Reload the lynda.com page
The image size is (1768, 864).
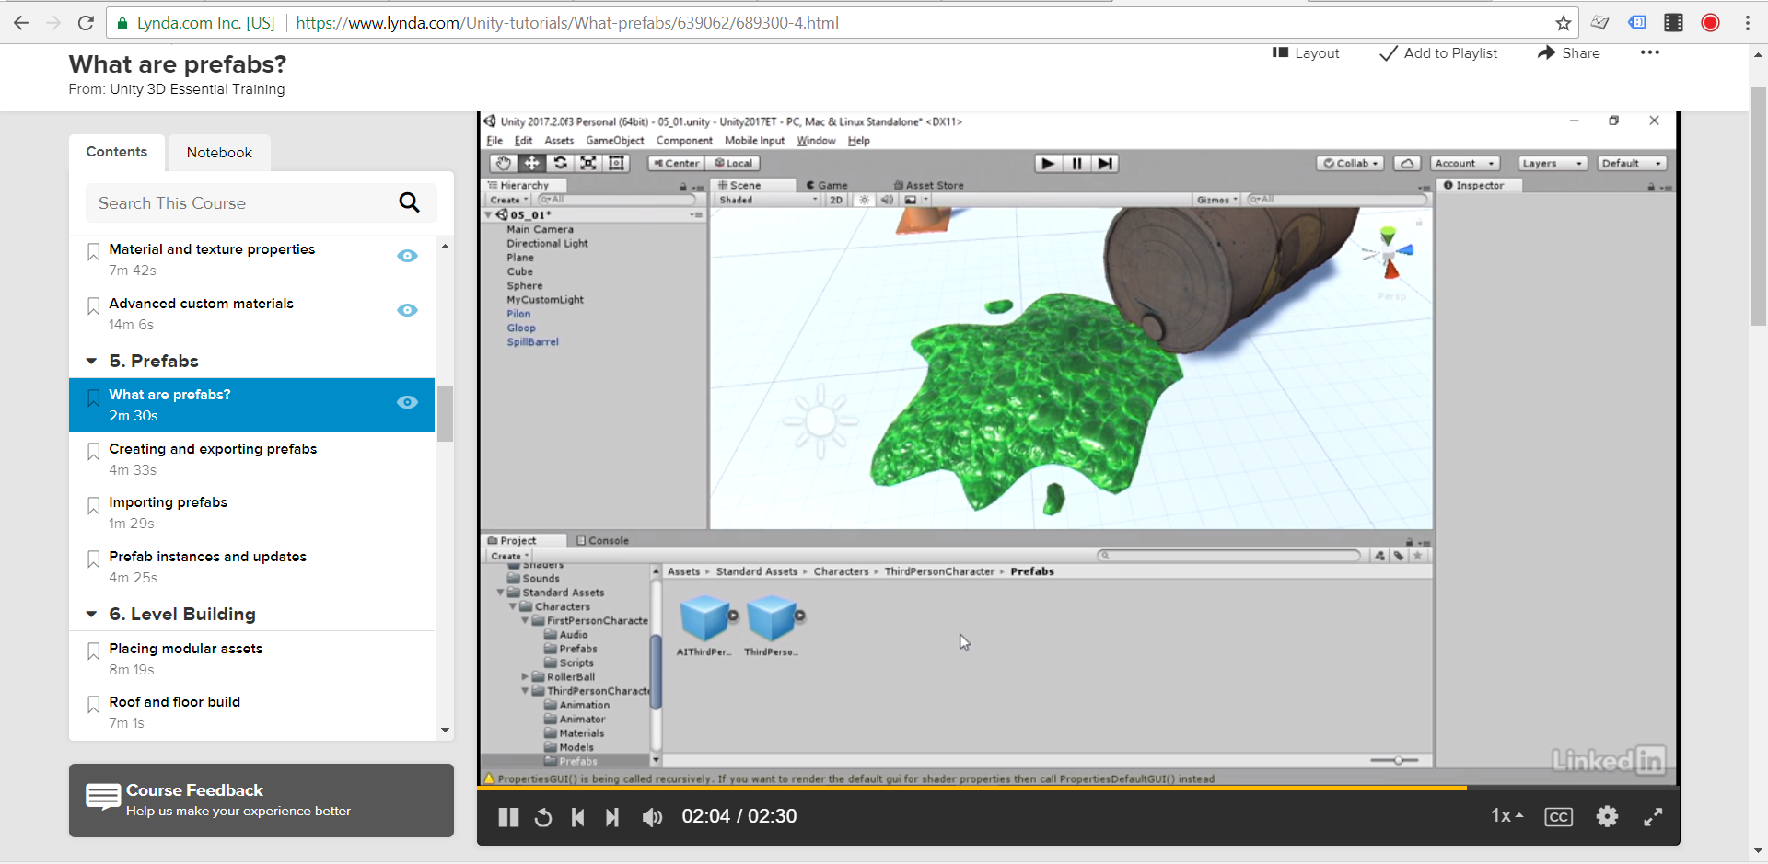click(86, 23)
